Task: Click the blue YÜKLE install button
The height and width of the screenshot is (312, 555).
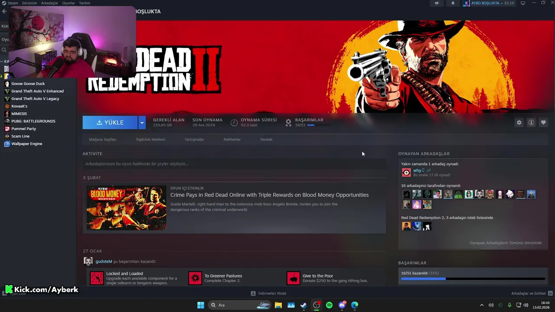Action: pyautogui.click(x=110, y=123)
